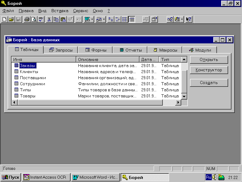
Task: Open Print Preview magnifier icon
Action: click(34, 19)
